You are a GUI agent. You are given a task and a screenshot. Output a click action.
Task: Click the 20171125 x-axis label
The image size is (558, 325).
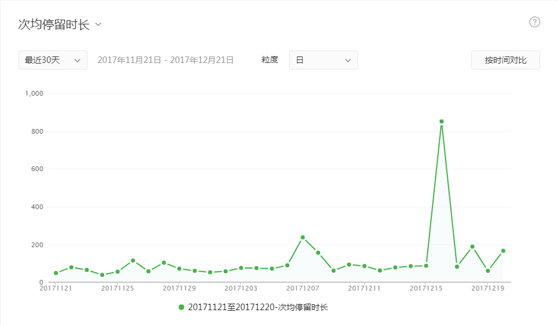click(x=117, y=289)
